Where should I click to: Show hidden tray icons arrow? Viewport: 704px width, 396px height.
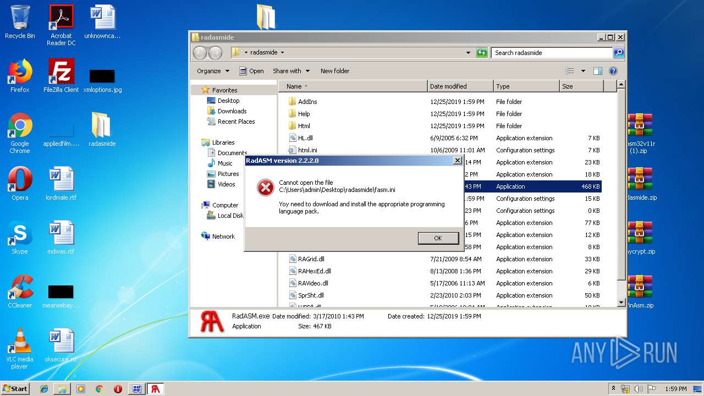(x=614, y=389)
